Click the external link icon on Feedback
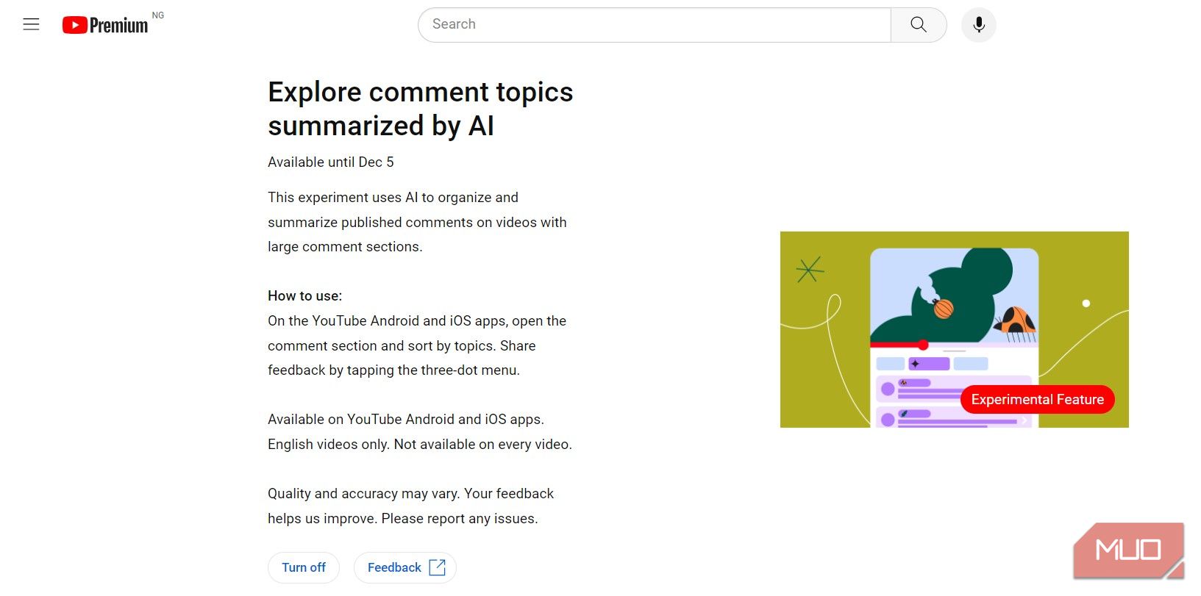The height and width of the screenshot is (596, 1201). (436, 567)
